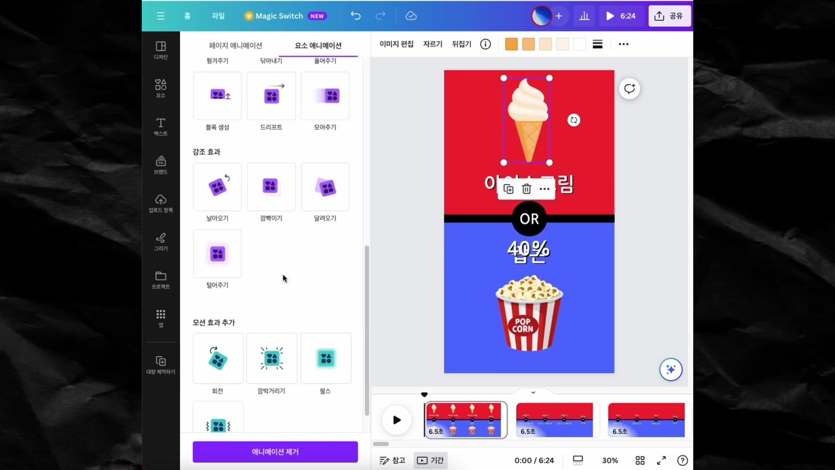Viewport: 835px width, 470px height.
Task: Open the image info icon
Action: coord(485,44)
